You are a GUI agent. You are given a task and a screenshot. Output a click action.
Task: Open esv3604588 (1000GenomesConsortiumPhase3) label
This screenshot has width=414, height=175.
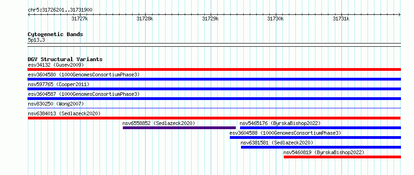[x=286, y=133]
